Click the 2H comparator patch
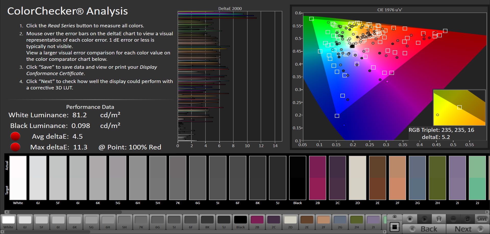Screen dimensions: 490x234 click(x=437, y=178)
